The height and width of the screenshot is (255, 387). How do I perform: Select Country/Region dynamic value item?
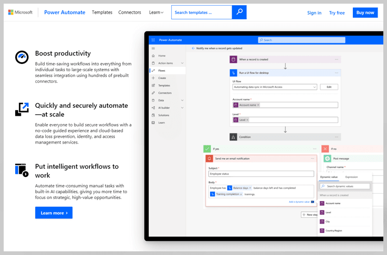point(345,230)
